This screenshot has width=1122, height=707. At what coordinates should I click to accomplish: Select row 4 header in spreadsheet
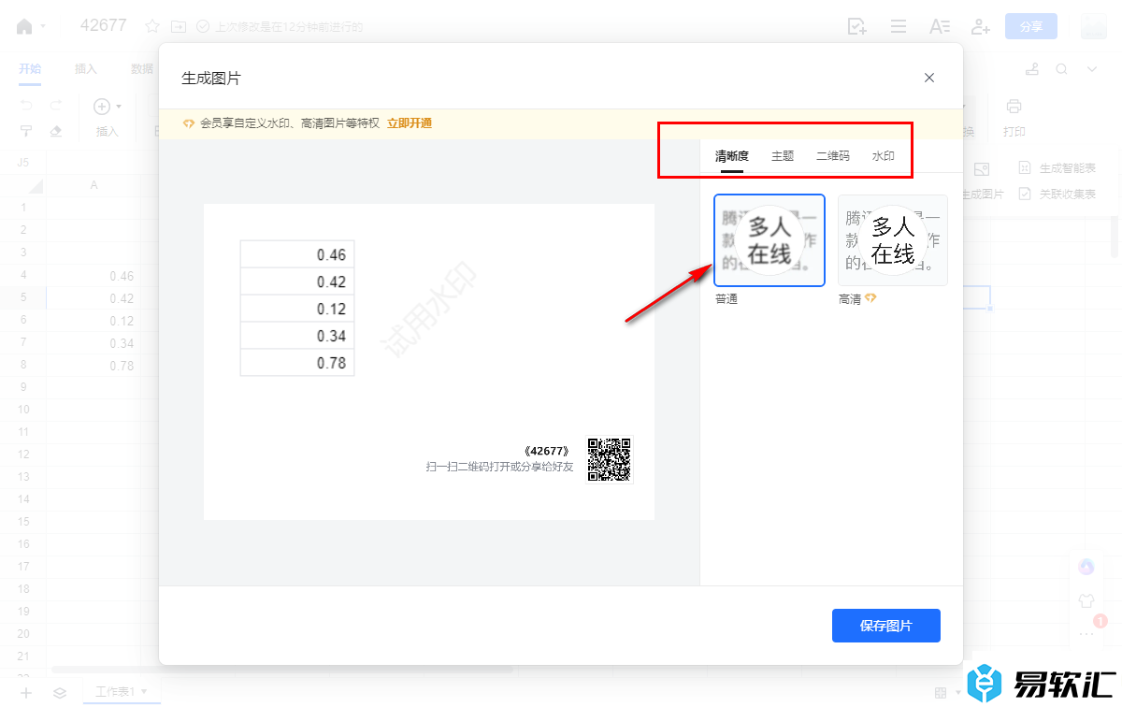pyautogui.click(x=23, y=275)
